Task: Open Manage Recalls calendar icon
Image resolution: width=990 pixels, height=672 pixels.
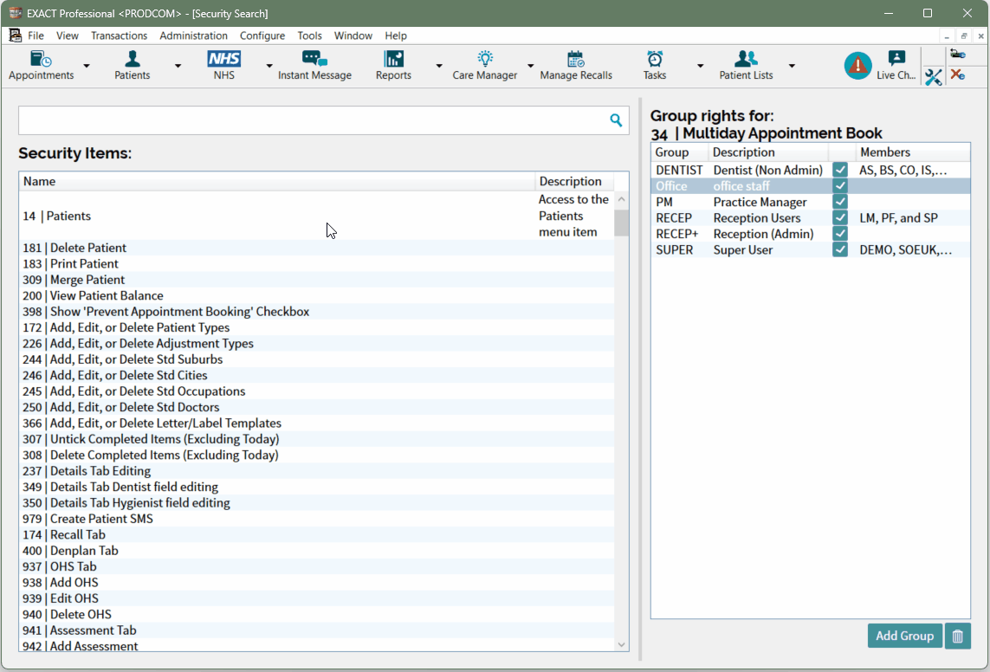Action: pyautogui.click(x=576, y=59)
